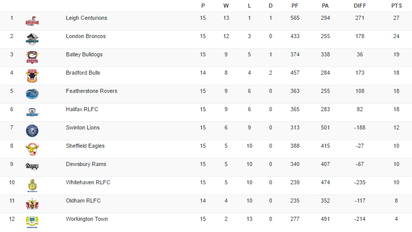Click the Oldham RLFC team logo
The width and height of the screenshot is (412, 232).
point(32,204)
